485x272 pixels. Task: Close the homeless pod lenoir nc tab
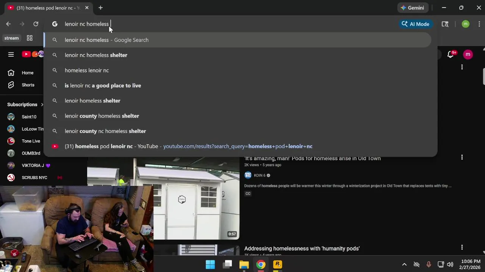(87, 8)
